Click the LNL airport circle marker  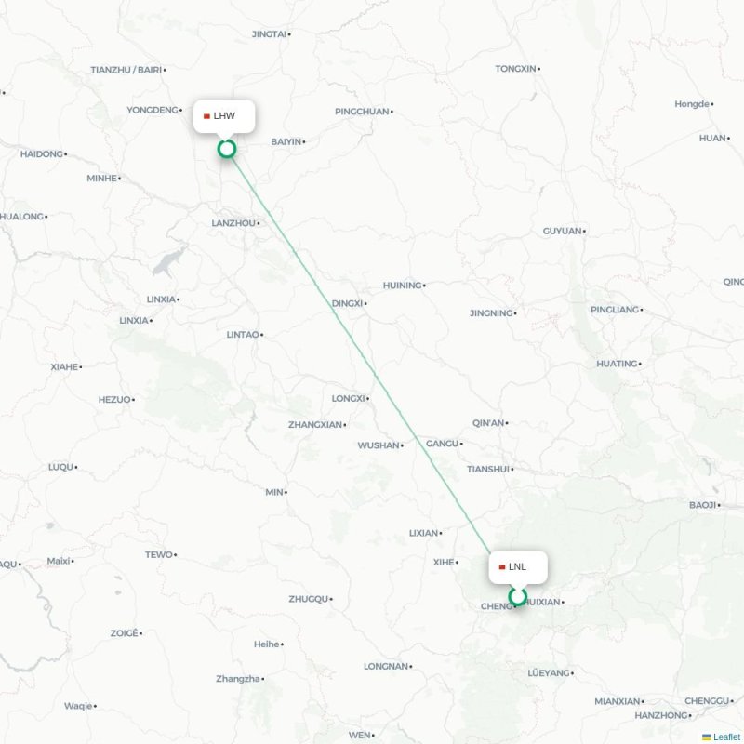click(x=517, y=596)
